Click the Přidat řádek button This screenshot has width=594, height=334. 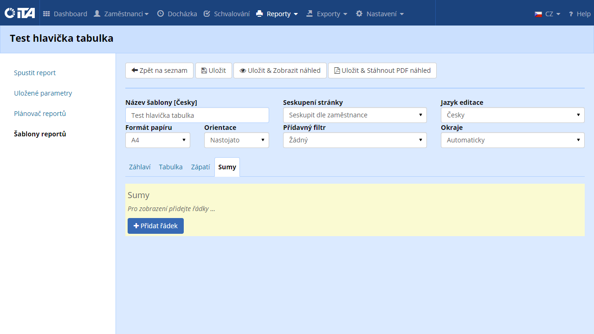coord(155,226)
